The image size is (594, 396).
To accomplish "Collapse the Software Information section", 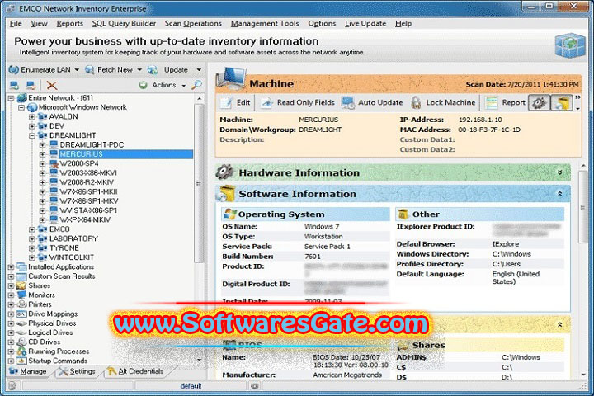I will (x=560, y=194).
